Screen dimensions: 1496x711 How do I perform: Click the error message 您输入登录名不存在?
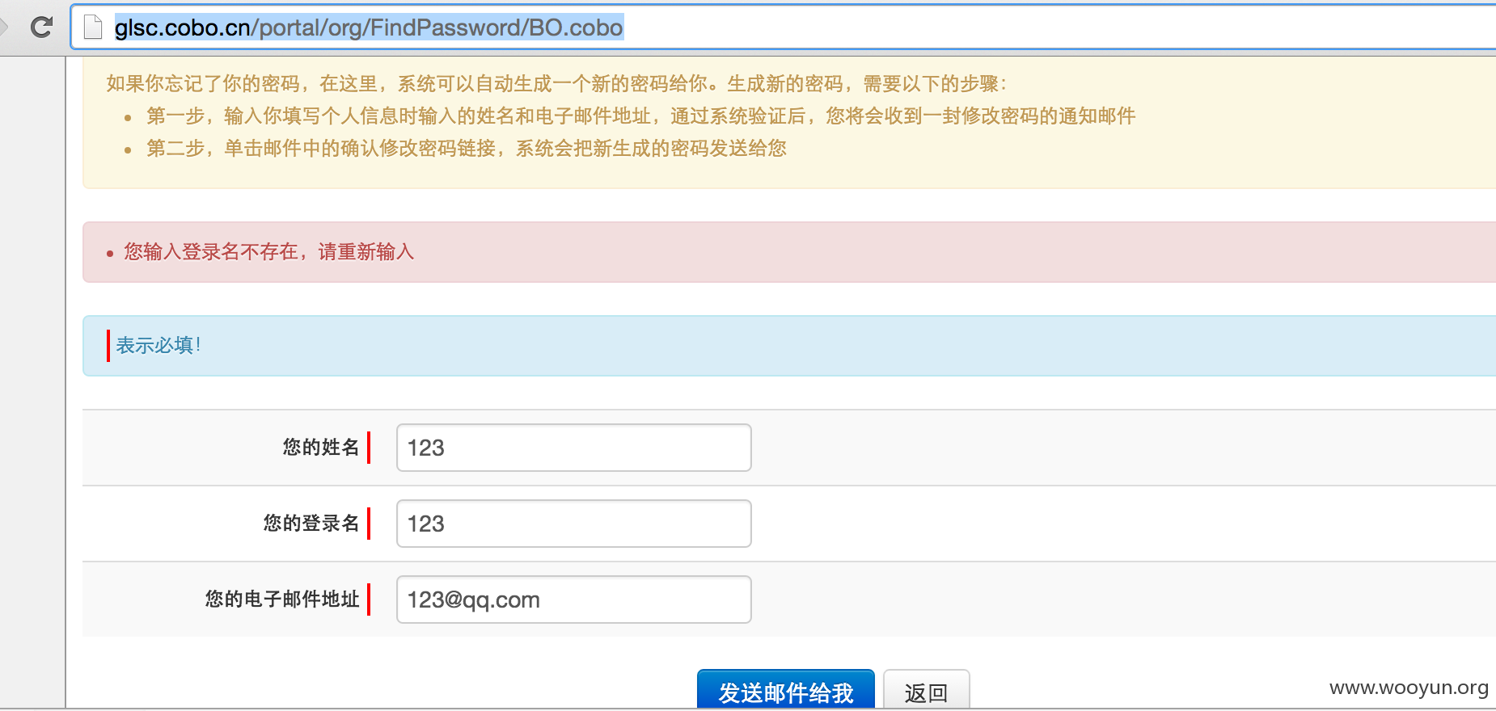pos(268,252)
